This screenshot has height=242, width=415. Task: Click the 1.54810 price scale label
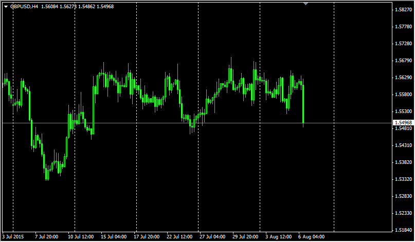(403, 128)
